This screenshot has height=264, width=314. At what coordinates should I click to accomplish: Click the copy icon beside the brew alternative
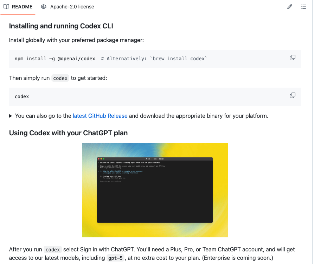(x=292, y=57)
